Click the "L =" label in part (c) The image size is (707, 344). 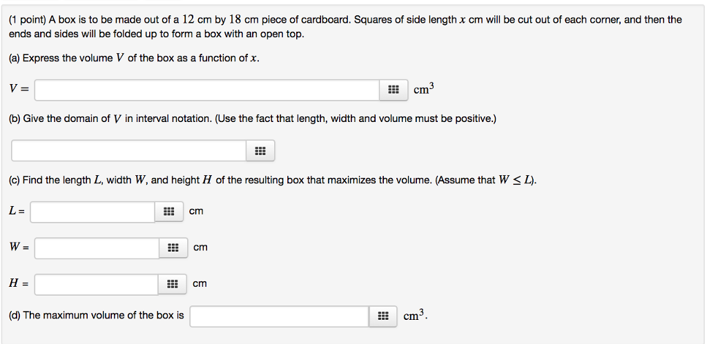pos(17,212)
